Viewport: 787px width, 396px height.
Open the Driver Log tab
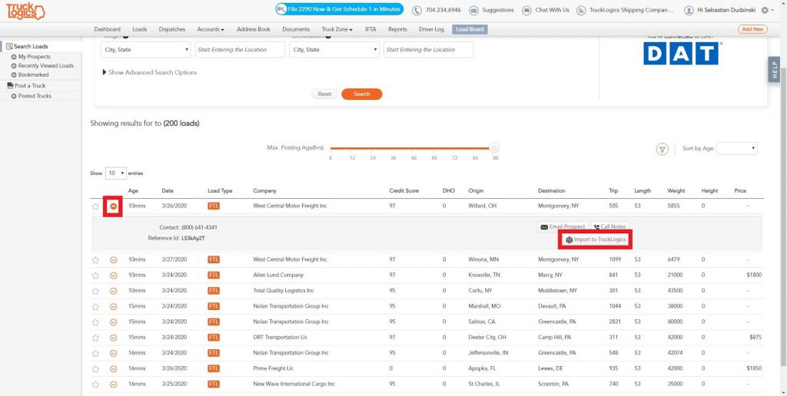(432, 30)
